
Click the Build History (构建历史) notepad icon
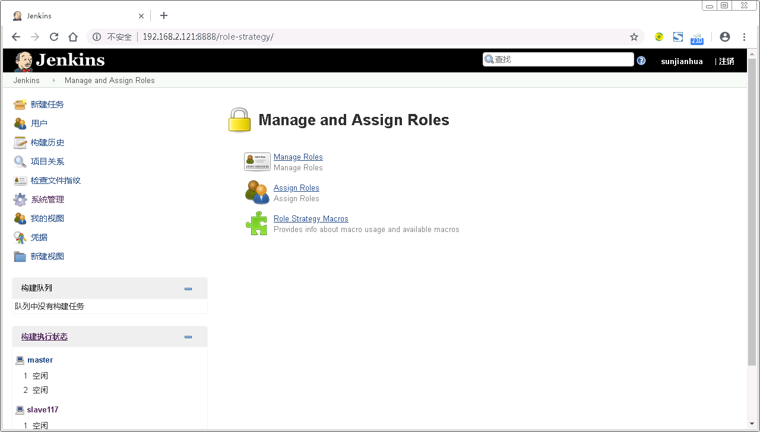pos(20,142)
